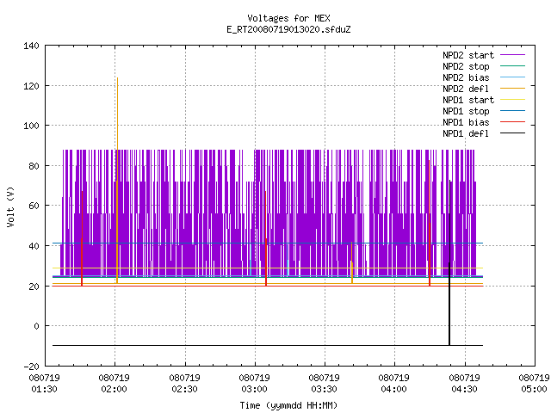Screen dimensions: 551x413
Task: Click the purple NPD2 start legend line sample
Action: click(512, 55)
